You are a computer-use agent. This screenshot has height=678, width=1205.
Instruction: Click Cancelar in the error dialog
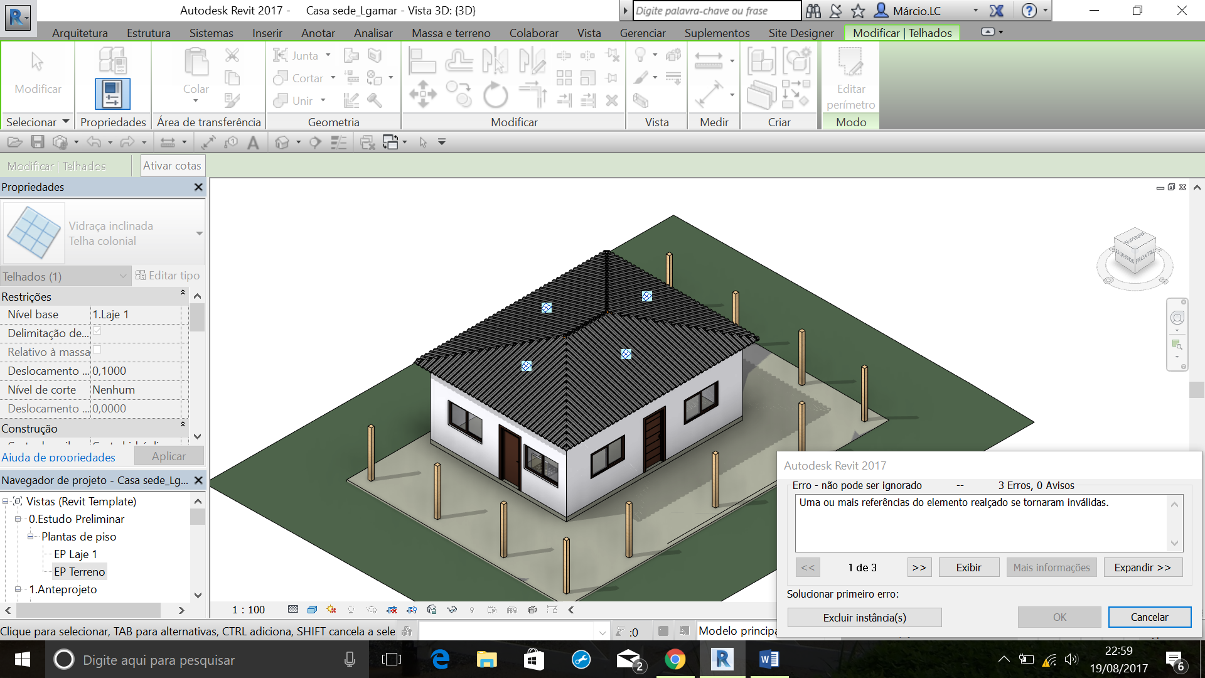point(1150,617)
